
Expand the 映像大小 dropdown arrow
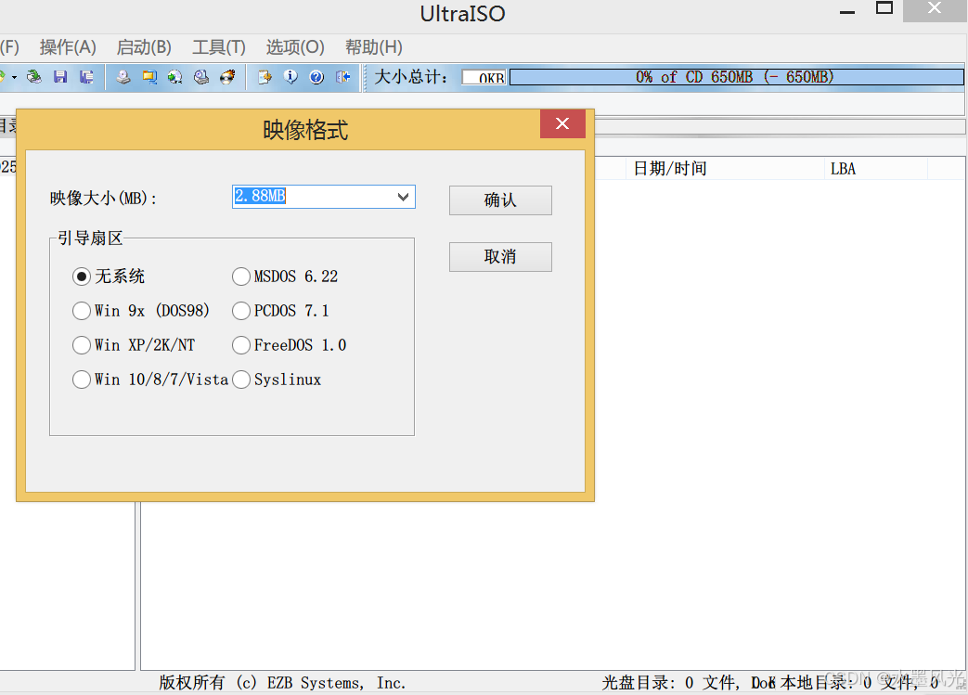click(403, 197)
